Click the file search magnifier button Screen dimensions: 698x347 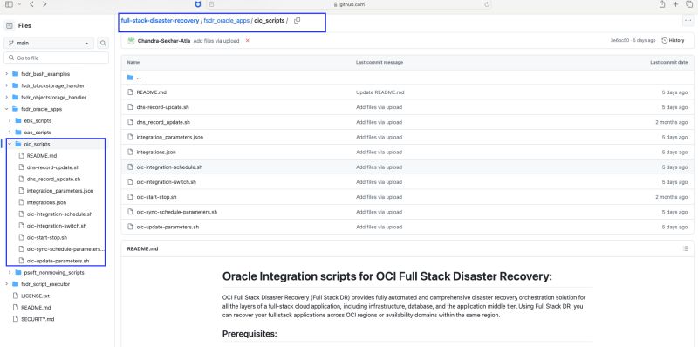pos(103,43)
